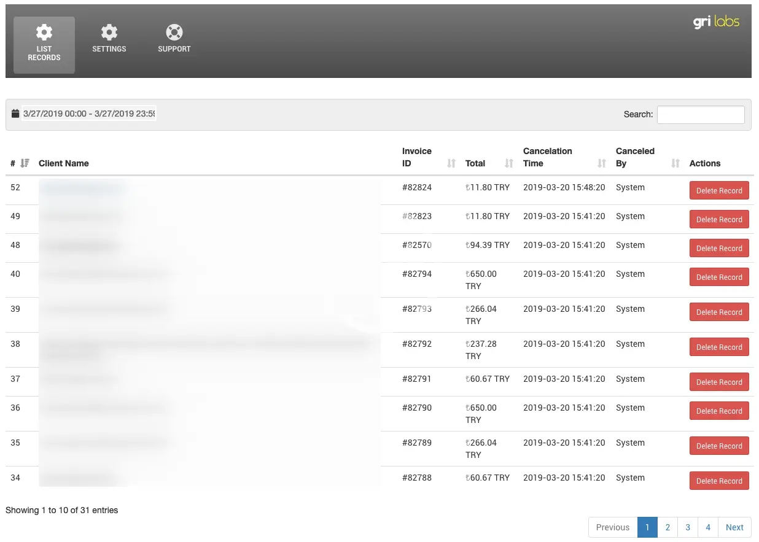Sort by Canceled By column arrows
The height and width of the screenshot is (542, 759).
675,163
